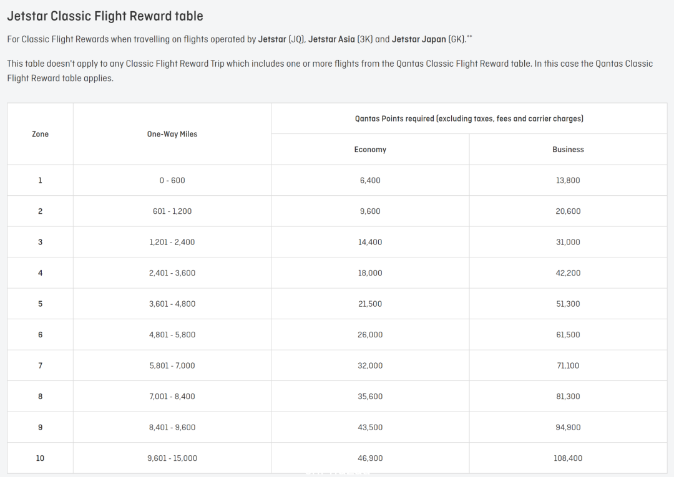The width and height of the screenshot is (674, 477).
Task: Click the Economy value '32,000'
Action: pos(370,366)
